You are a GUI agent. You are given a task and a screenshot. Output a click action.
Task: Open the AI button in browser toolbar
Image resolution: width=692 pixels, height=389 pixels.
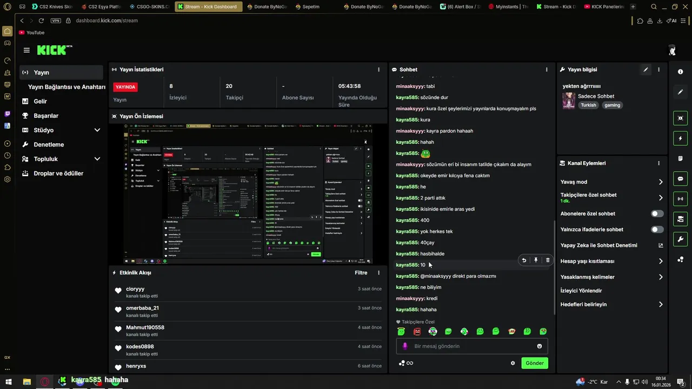[671, 21]
